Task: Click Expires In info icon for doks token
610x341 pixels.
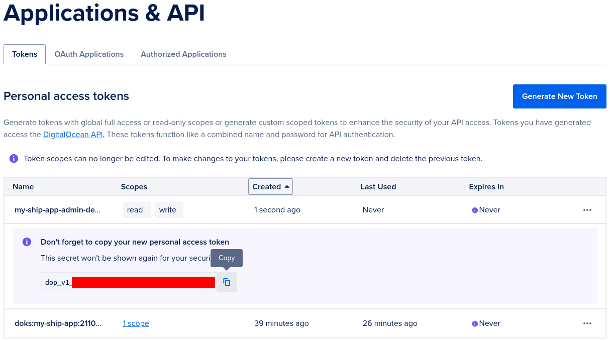Action: click(x=475, y=324)
